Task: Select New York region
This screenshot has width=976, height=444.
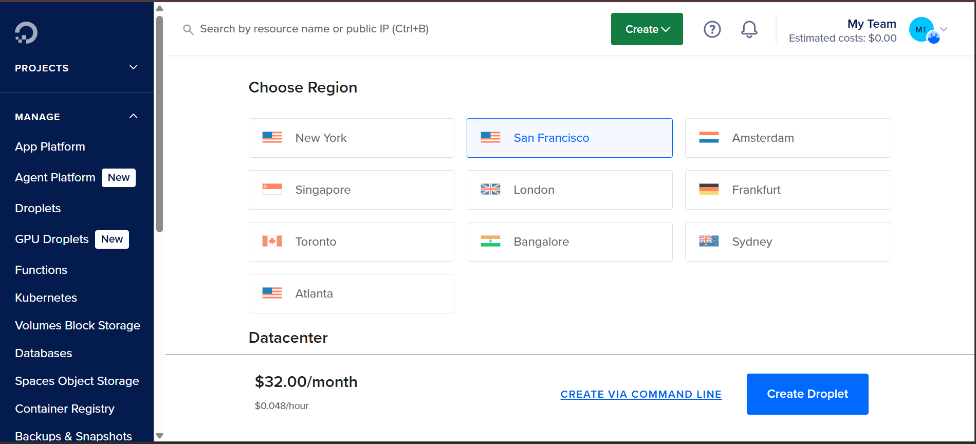Action: (352, 138)
